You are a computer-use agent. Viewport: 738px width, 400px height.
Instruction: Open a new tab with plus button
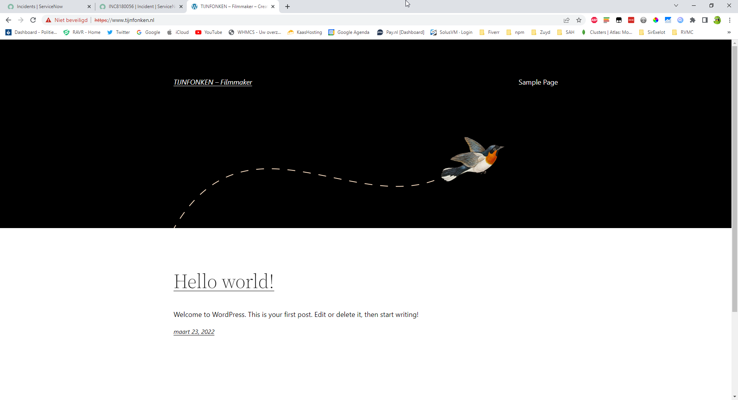tap(288, 7)
